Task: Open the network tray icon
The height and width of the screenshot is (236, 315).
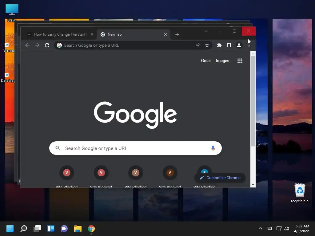Action: [279, 229]
